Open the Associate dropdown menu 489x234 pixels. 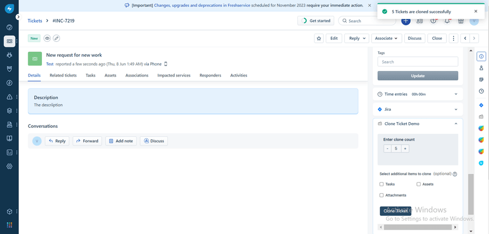point(386,39)
